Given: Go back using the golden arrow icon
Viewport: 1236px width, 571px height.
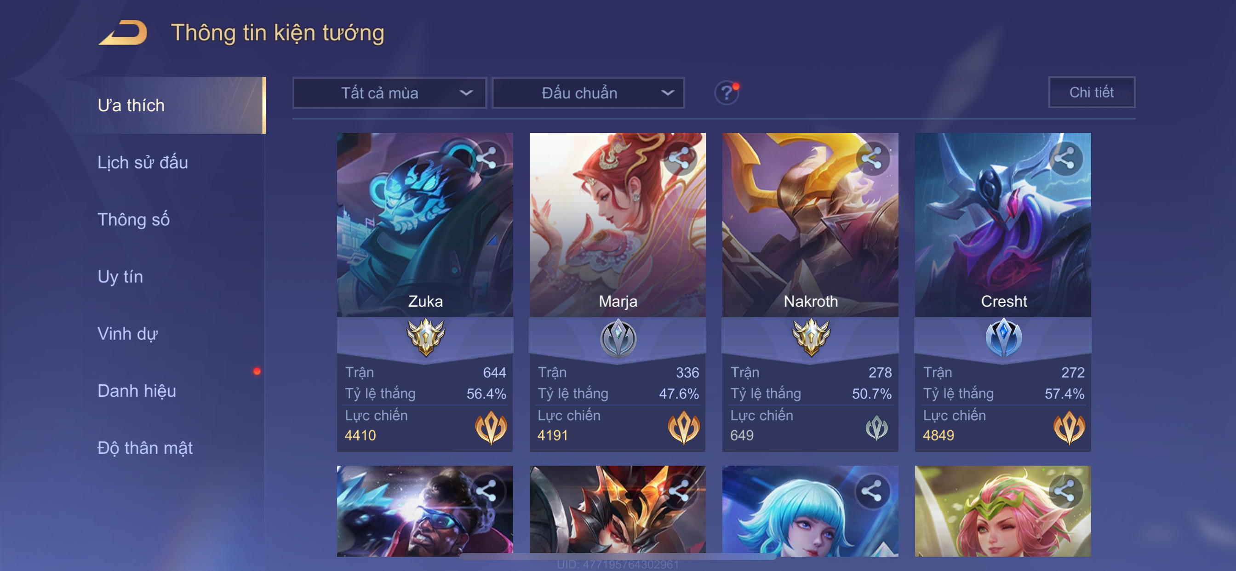Looking at the screenshot, I should tap(123, 33).
